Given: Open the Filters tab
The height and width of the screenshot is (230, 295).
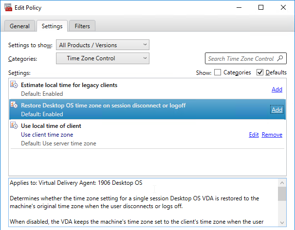Looking at the screenshot, I should [82, 26].
